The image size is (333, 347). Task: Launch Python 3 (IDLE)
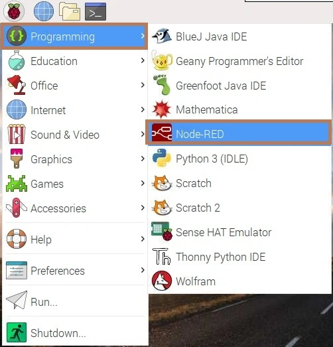239,159
